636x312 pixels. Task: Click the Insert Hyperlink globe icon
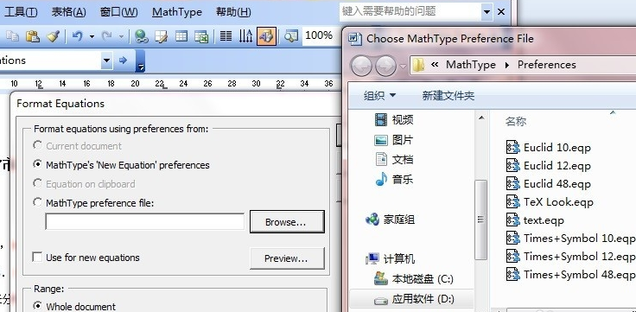[x=141, y=36]
